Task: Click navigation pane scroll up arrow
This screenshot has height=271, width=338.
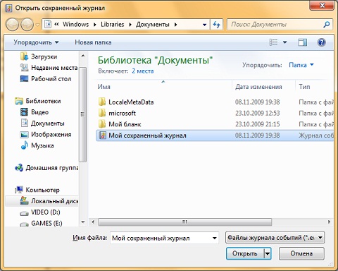Action: click(x=82, y=56)
